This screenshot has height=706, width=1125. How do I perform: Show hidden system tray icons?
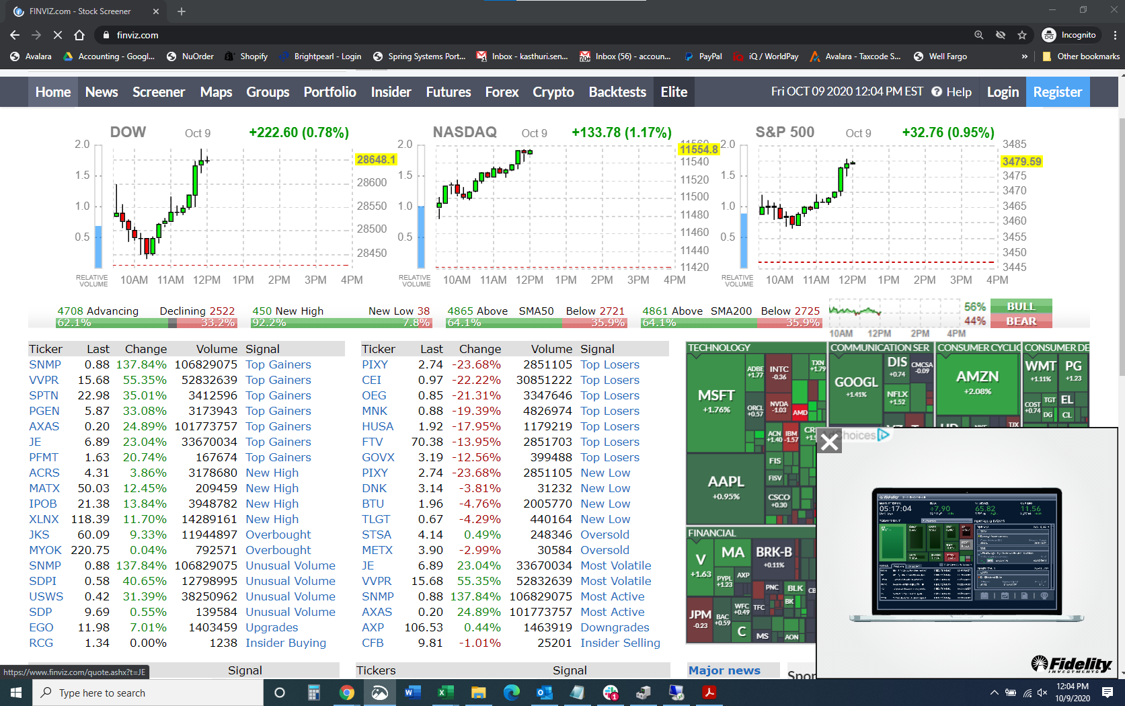(x=994, y=693)
